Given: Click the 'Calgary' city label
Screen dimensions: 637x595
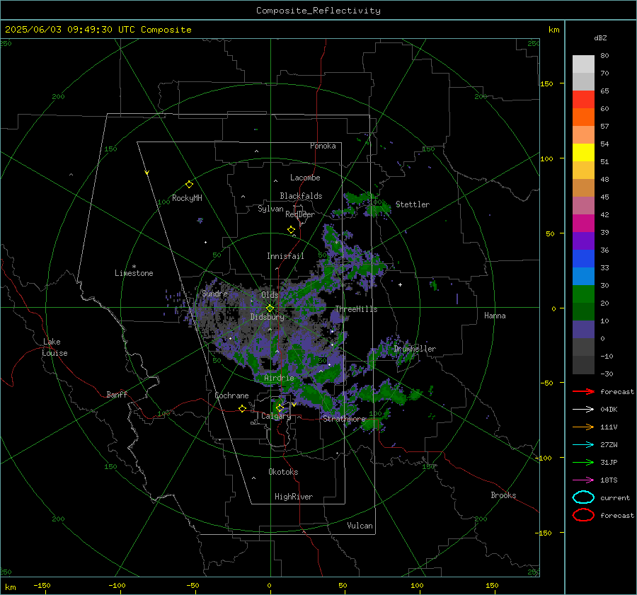Looking at the screenshot, I should (x=276, y=416).
